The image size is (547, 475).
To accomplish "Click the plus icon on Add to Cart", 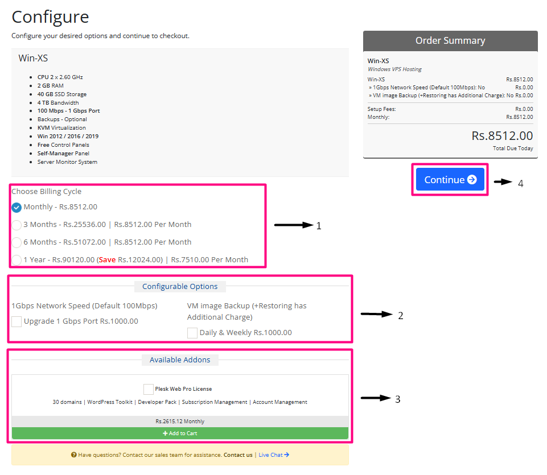I will [x=165, y=433].
